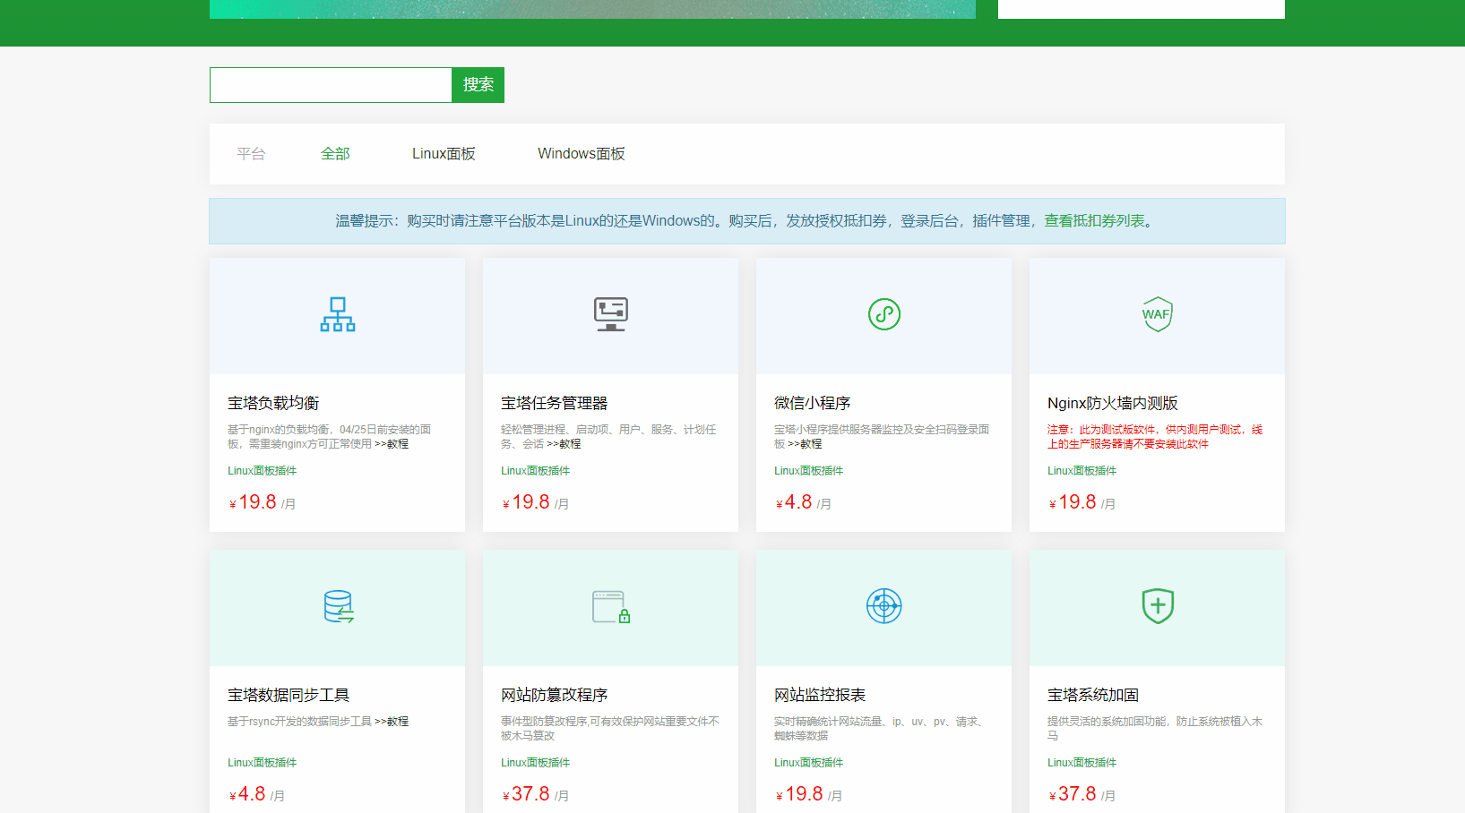Click the ¥37.8 price of 宝塔系统加固

coord(1073,794)
